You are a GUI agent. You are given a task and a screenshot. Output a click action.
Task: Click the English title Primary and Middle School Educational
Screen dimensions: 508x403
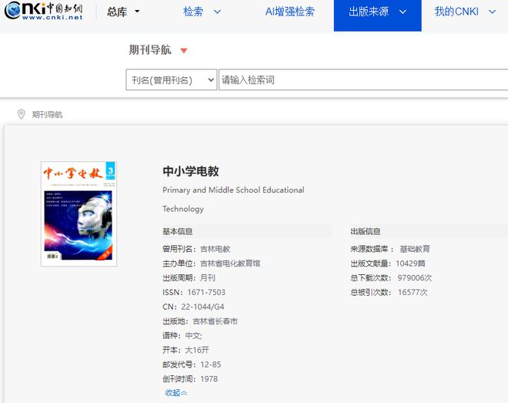[x=233, y=190]
